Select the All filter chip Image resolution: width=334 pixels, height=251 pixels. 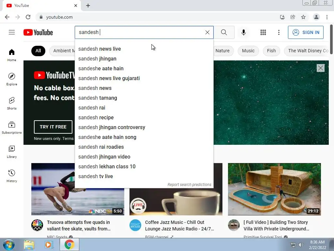38,51
